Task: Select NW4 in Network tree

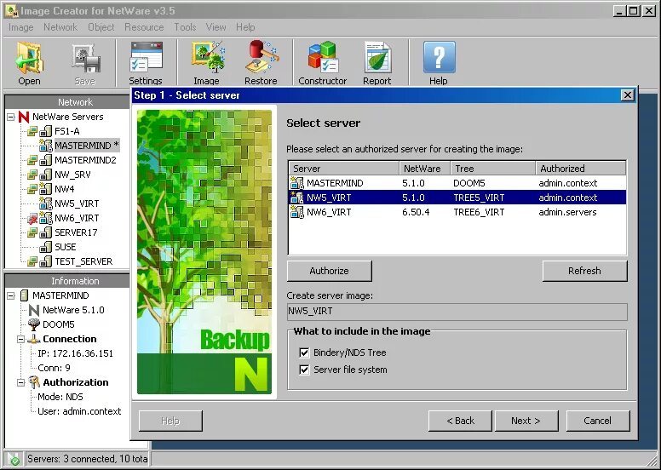Action: tap(65, 189)
